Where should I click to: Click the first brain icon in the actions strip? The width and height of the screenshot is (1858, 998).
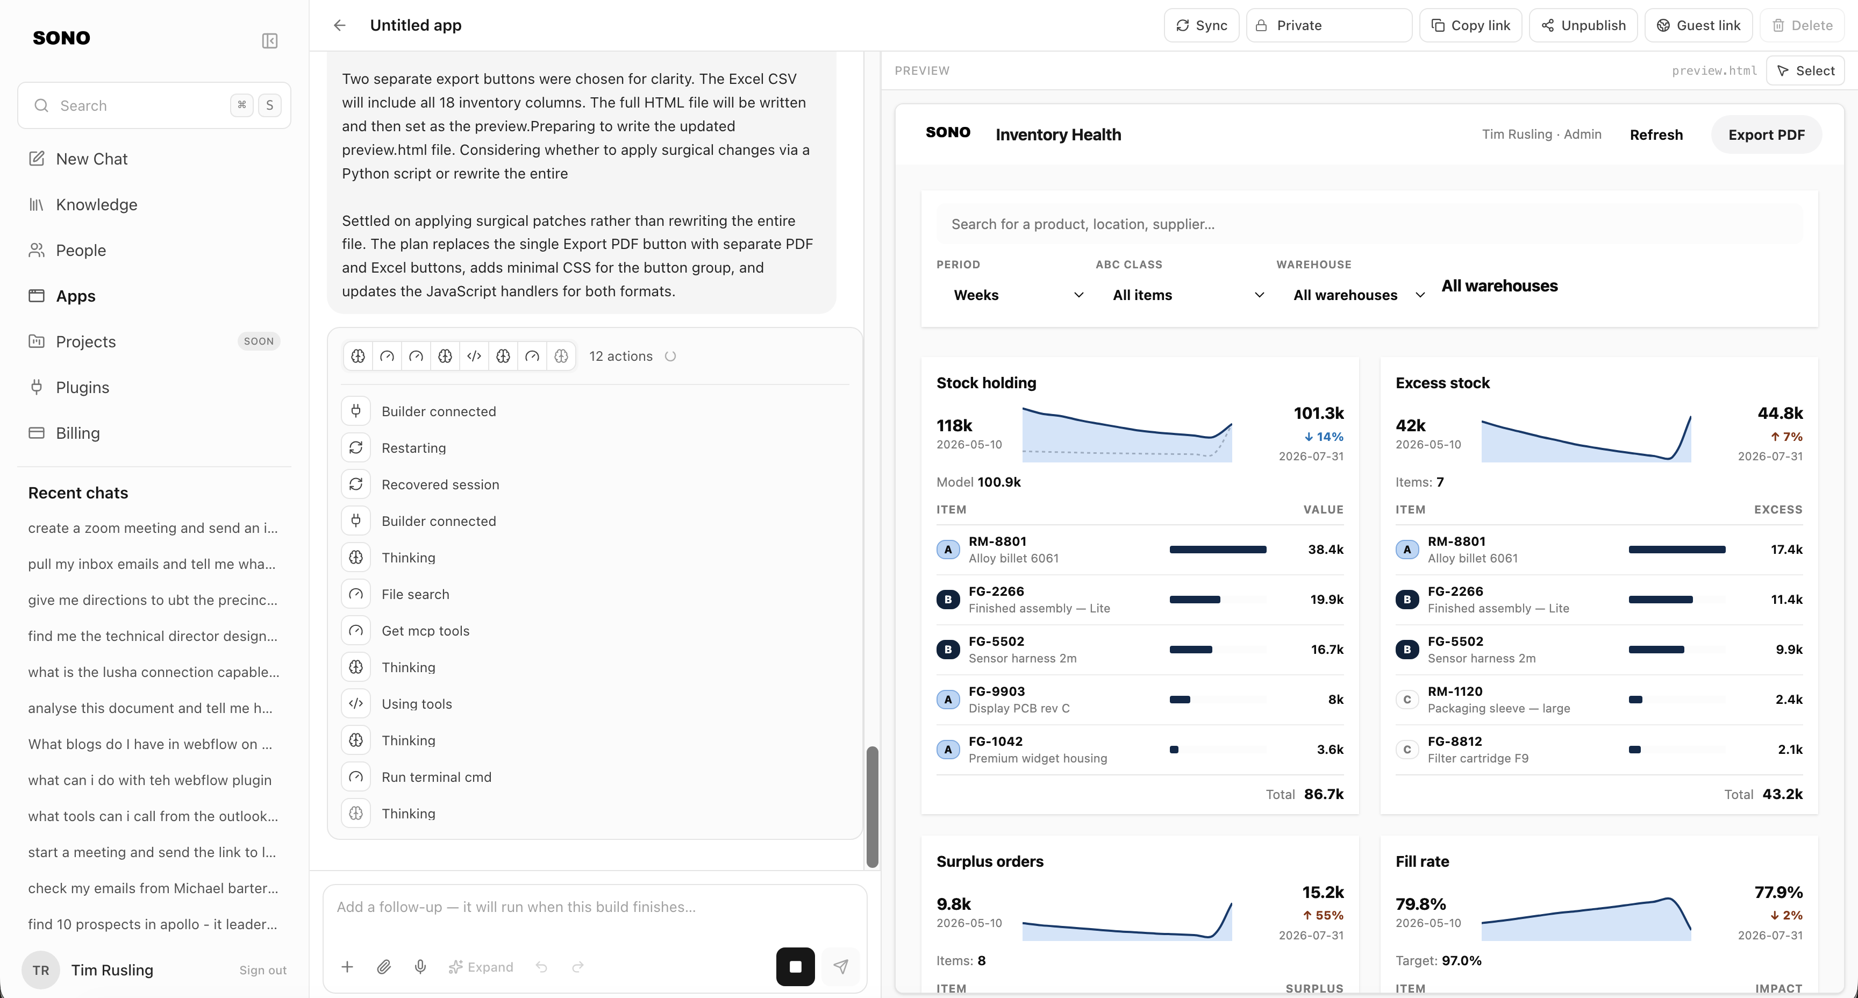tap(359, 356)
